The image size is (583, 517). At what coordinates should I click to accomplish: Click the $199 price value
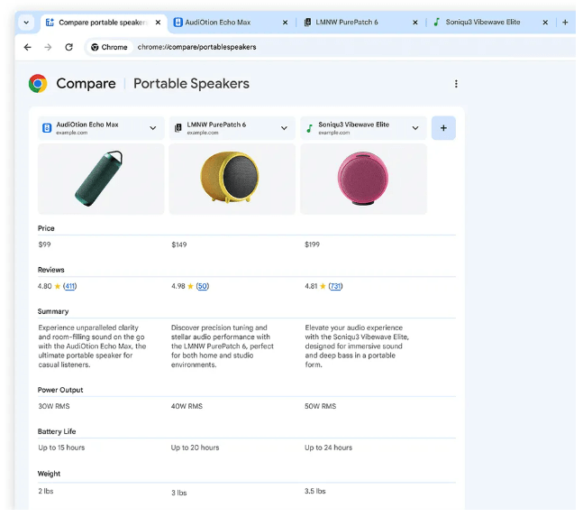tap(312, 245)
